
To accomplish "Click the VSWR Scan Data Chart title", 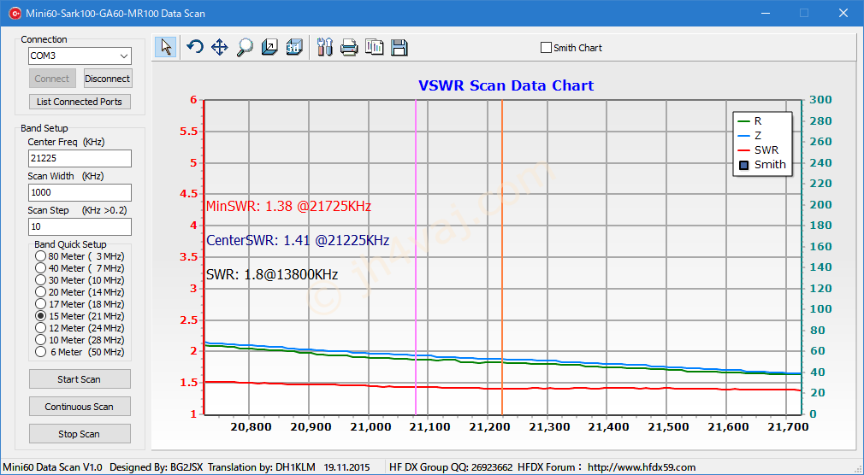I will (506, 86).
